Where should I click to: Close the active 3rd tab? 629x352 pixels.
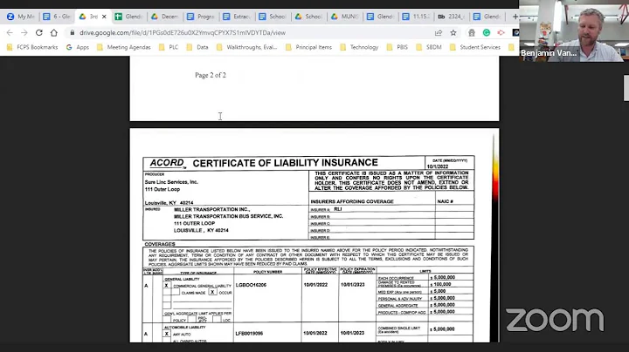click(x=104, y=17)
